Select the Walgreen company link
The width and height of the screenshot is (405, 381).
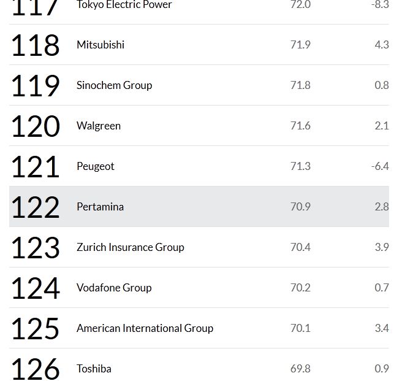coord(99,126)
